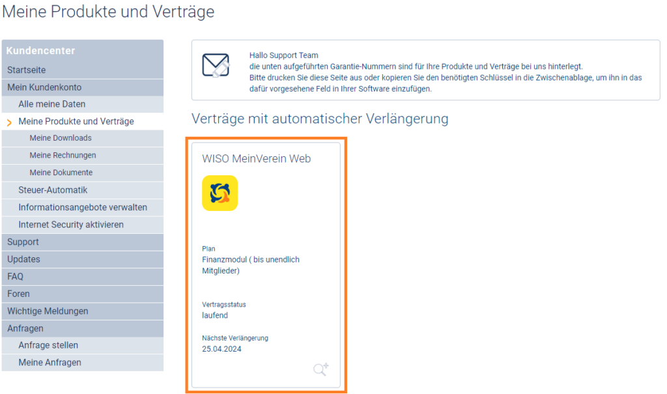Click the 'Hallo Support Team' greeting text
This screenshot has width=667, height=394.
coord(284,55)
